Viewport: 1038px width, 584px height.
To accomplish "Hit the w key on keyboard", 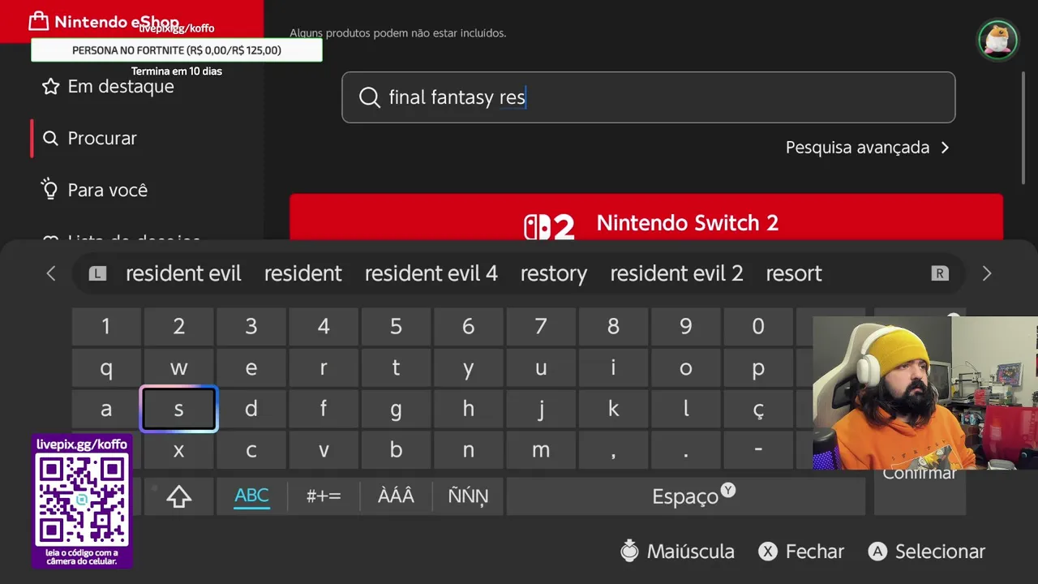I will (178, 369).
